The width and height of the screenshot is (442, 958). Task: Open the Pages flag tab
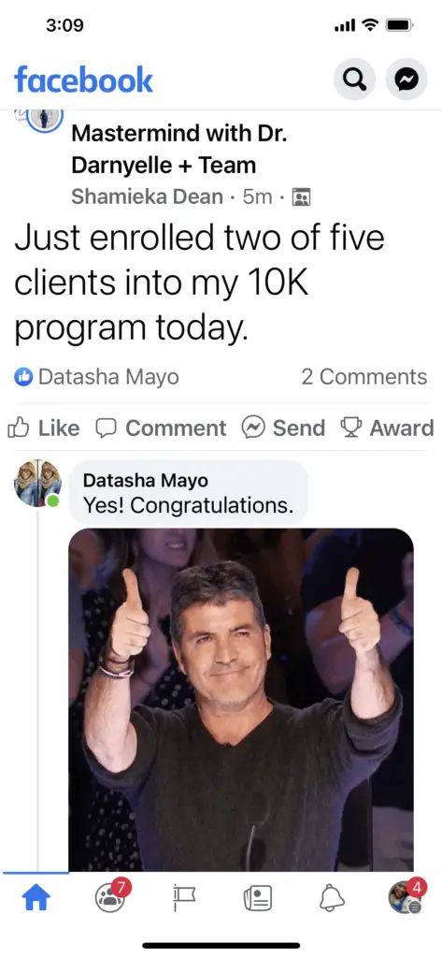(x=184, y=898)
